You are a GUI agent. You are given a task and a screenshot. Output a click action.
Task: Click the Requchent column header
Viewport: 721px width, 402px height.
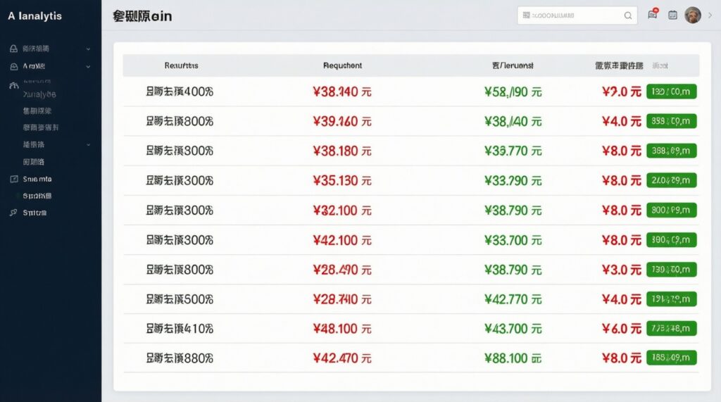[x=342, y=65]
